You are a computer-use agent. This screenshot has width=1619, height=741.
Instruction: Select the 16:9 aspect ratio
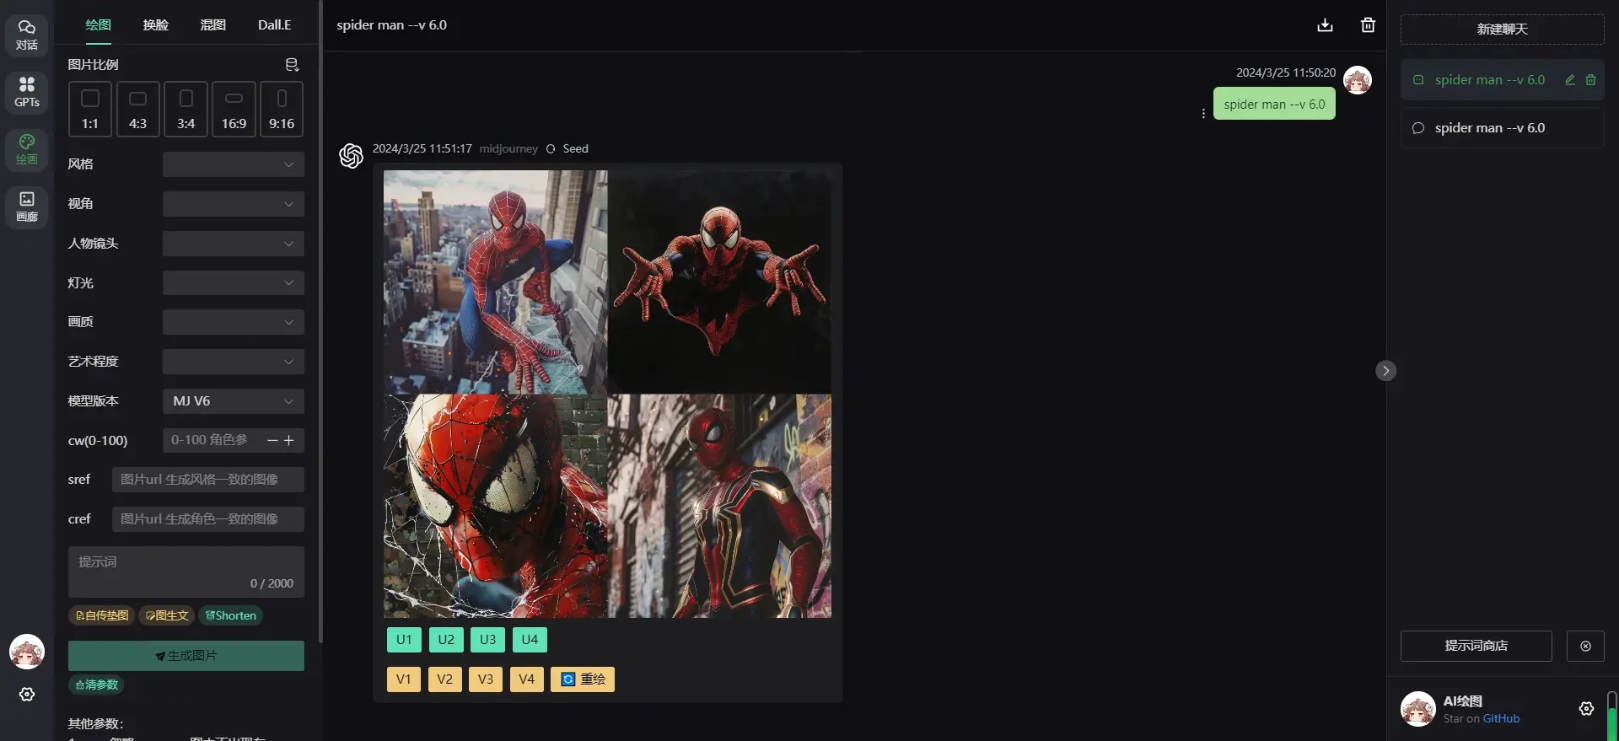tap(234, 109)
